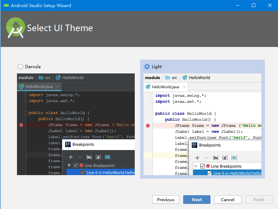The width and height of the screenshot is (278, 209).
Task: Toggle Line Breakpoints checkbox in Darcula preview
Action: (x=76, y=165)
